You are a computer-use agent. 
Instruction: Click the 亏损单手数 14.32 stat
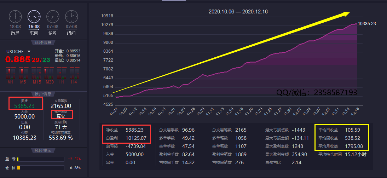click(x=177, y=163)
